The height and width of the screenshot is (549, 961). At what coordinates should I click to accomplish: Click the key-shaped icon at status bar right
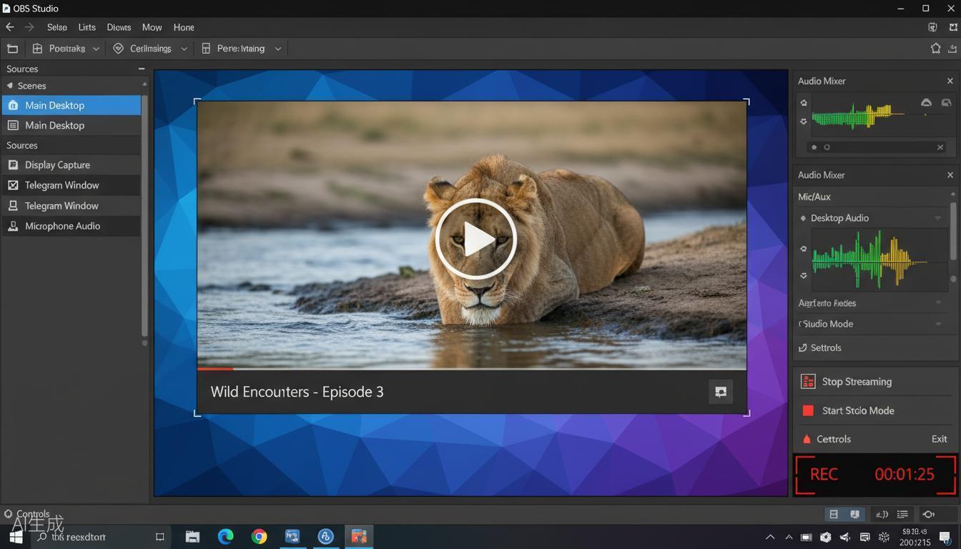pyautogui.click(x=928, y=514)
